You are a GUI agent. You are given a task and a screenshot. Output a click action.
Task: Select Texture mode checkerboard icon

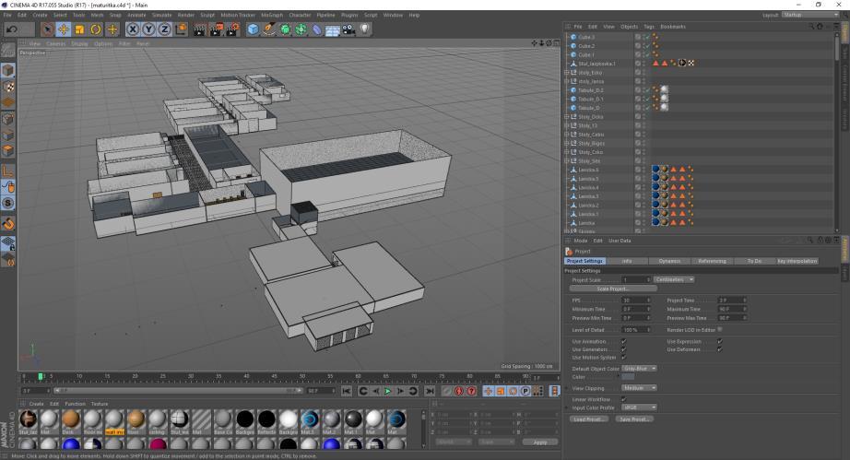8,87
